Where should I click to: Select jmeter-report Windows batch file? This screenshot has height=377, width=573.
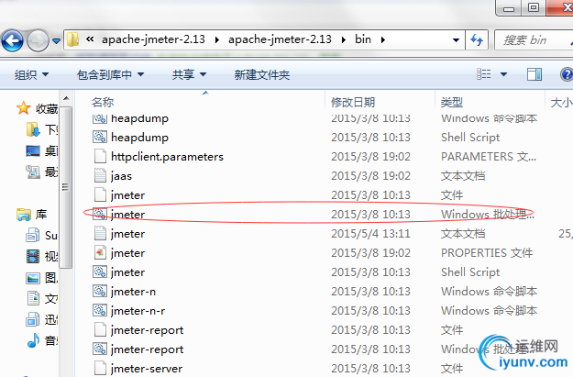[x=138, y=349]
